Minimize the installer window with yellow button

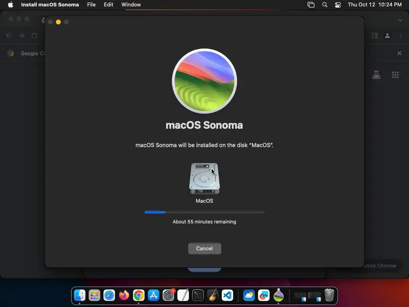click(x=58, y=22)
